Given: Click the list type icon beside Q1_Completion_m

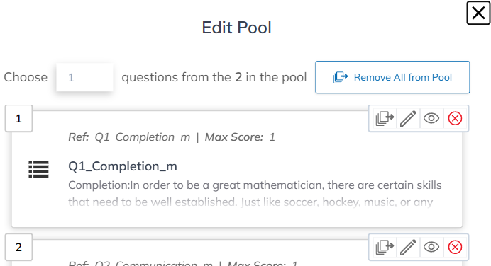Looking at the screenshot, I should [38, 169].
